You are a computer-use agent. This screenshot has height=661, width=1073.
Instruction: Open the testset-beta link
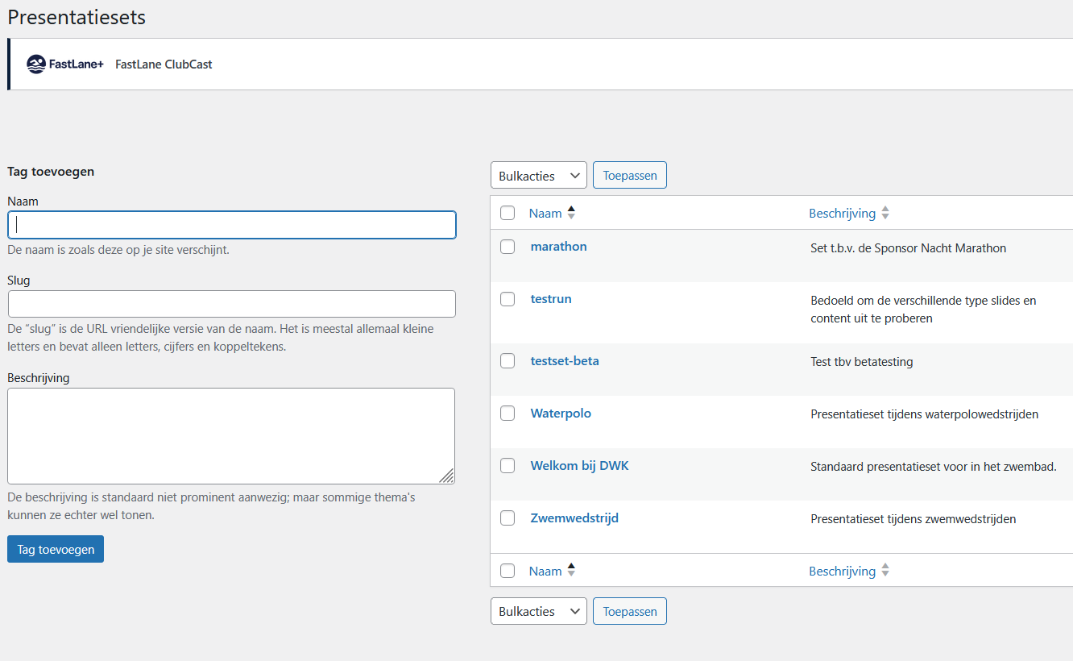[565, 361]
